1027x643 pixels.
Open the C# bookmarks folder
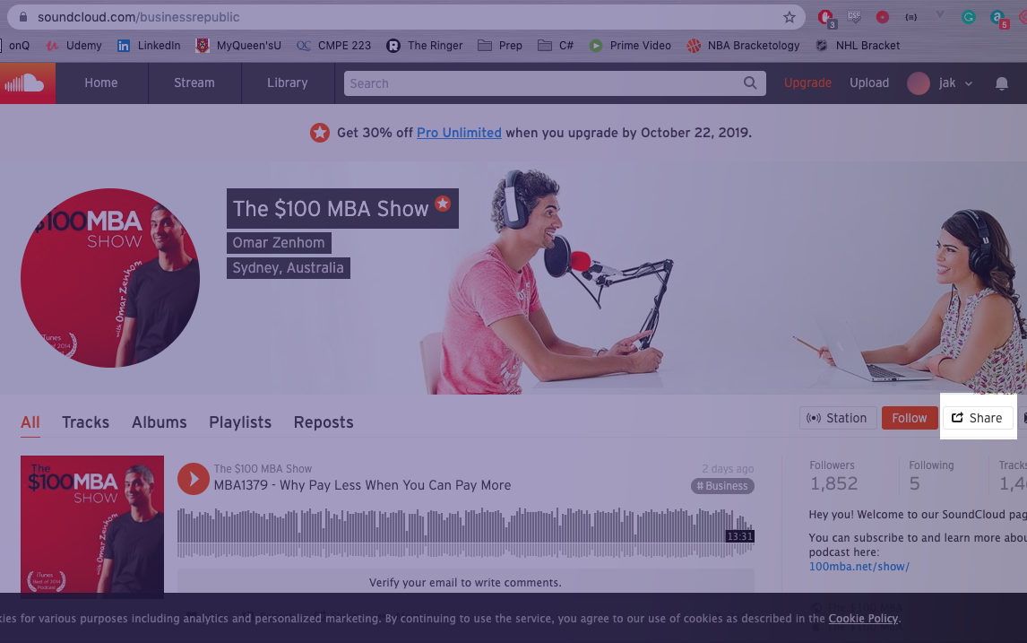556,45
